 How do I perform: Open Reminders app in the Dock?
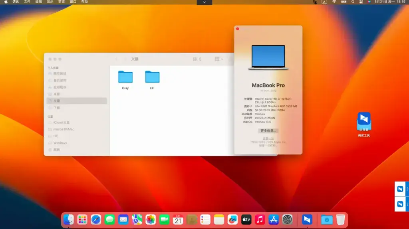[x=205, y=219]
